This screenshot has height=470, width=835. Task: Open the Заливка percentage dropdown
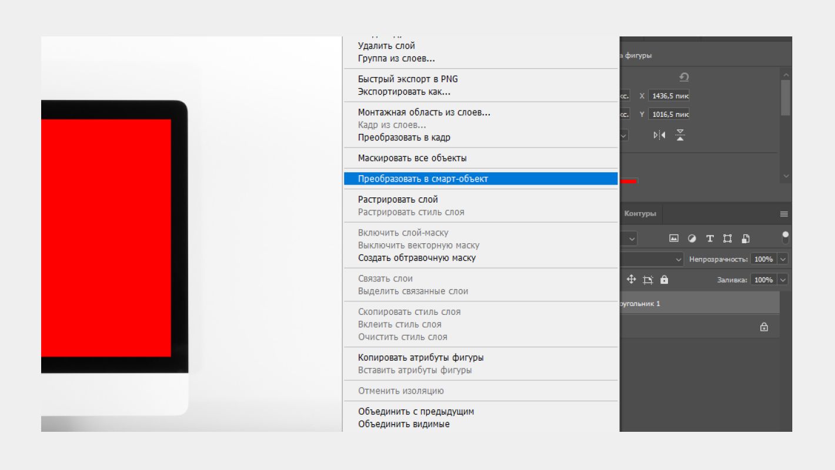point(782,280)
